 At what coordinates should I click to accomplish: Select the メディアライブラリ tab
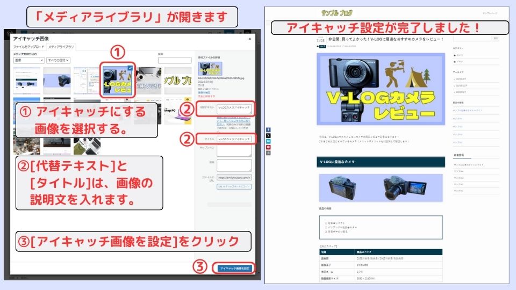click(x=61, y=47)
